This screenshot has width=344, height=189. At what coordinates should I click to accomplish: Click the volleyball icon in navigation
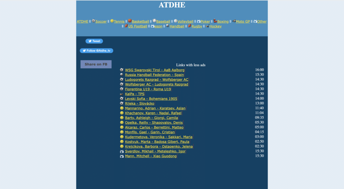[175, 21]
